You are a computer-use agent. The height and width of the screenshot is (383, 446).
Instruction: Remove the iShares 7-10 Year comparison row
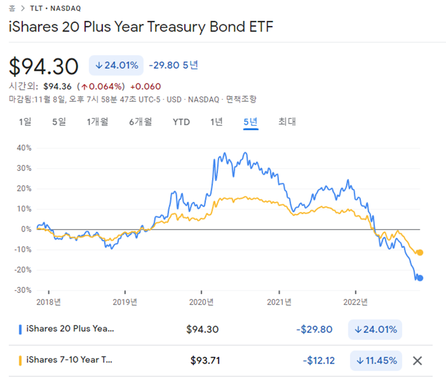417,361
